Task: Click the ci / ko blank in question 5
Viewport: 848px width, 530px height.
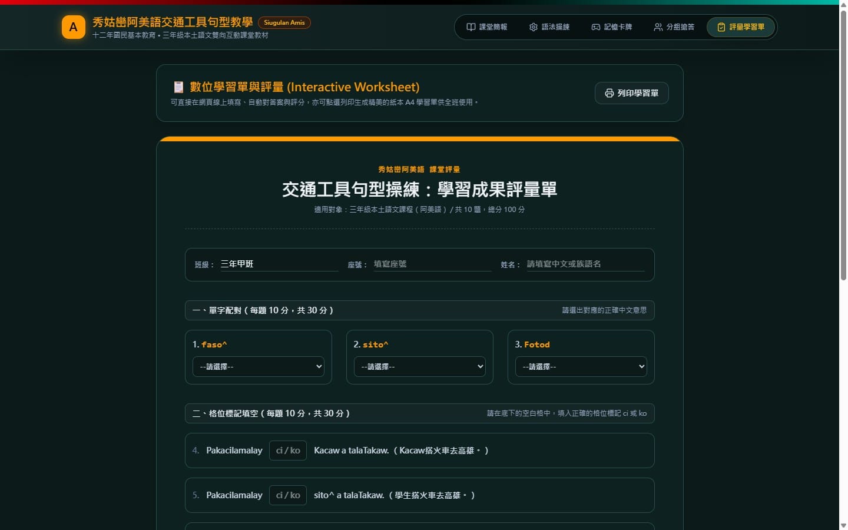Action: 288,495
